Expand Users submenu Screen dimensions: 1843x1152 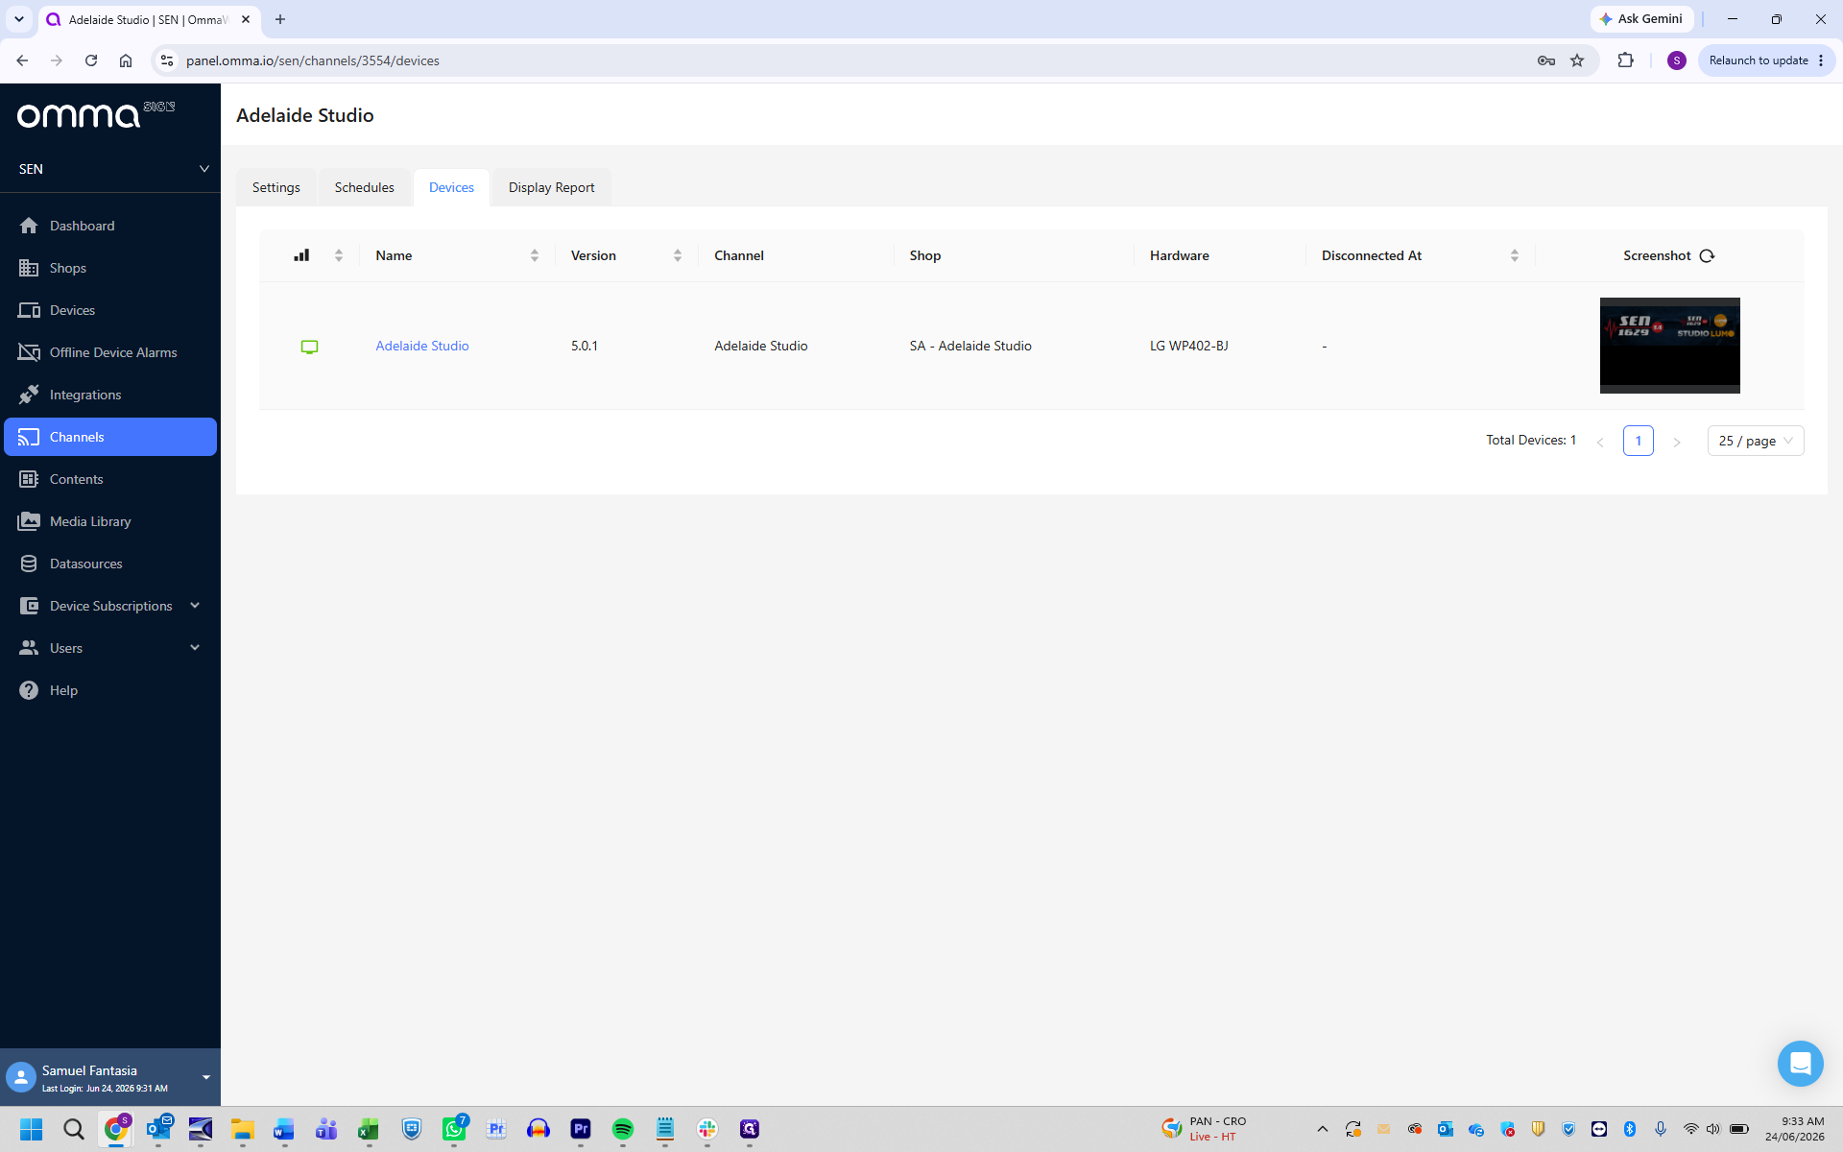tap(110, 648)
